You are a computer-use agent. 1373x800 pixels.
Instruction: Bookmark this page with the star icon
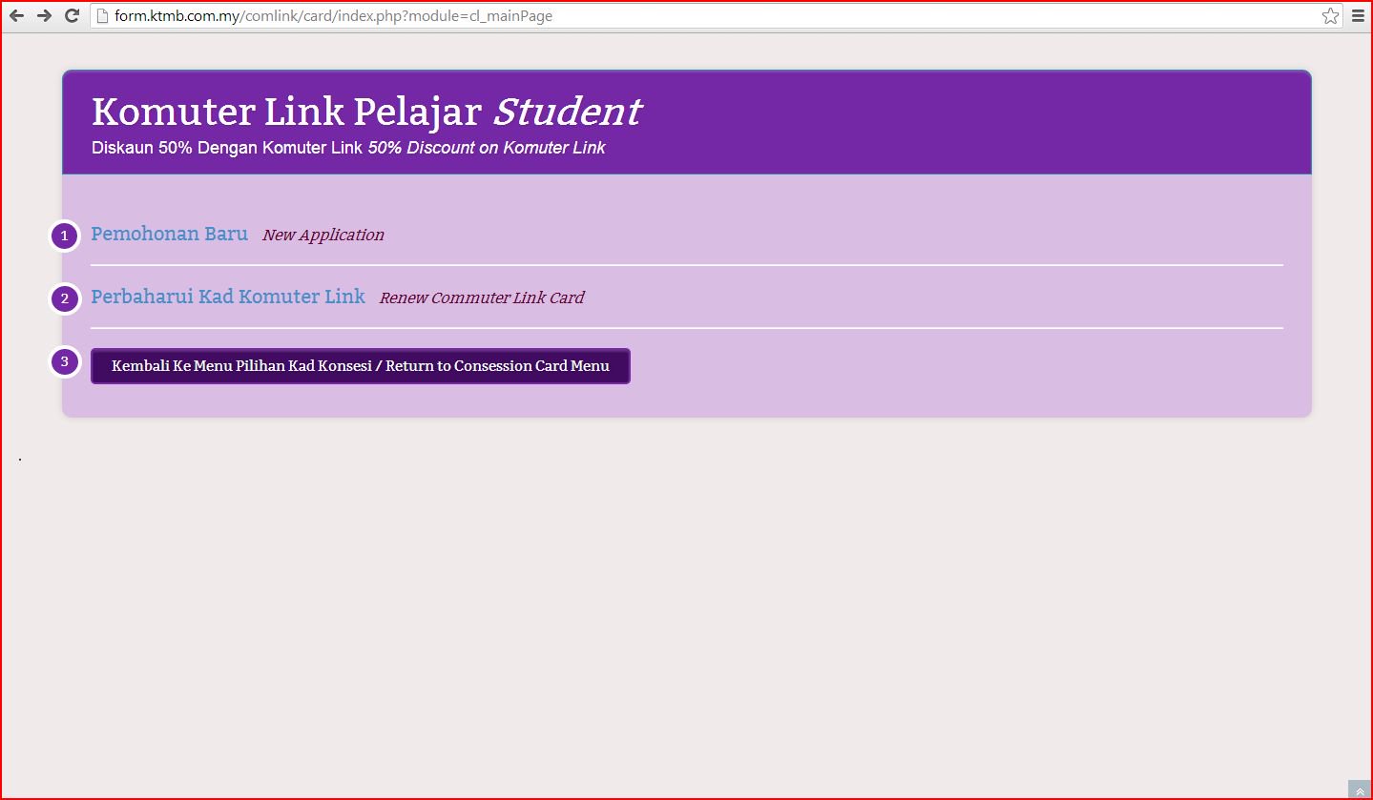(1330, 15)
